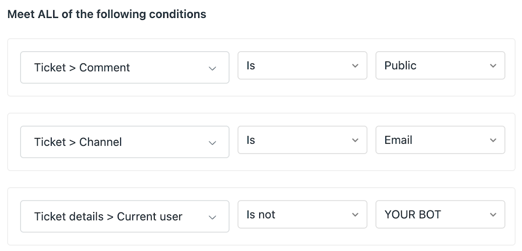Click the Public text in first condition

[400, 66]
